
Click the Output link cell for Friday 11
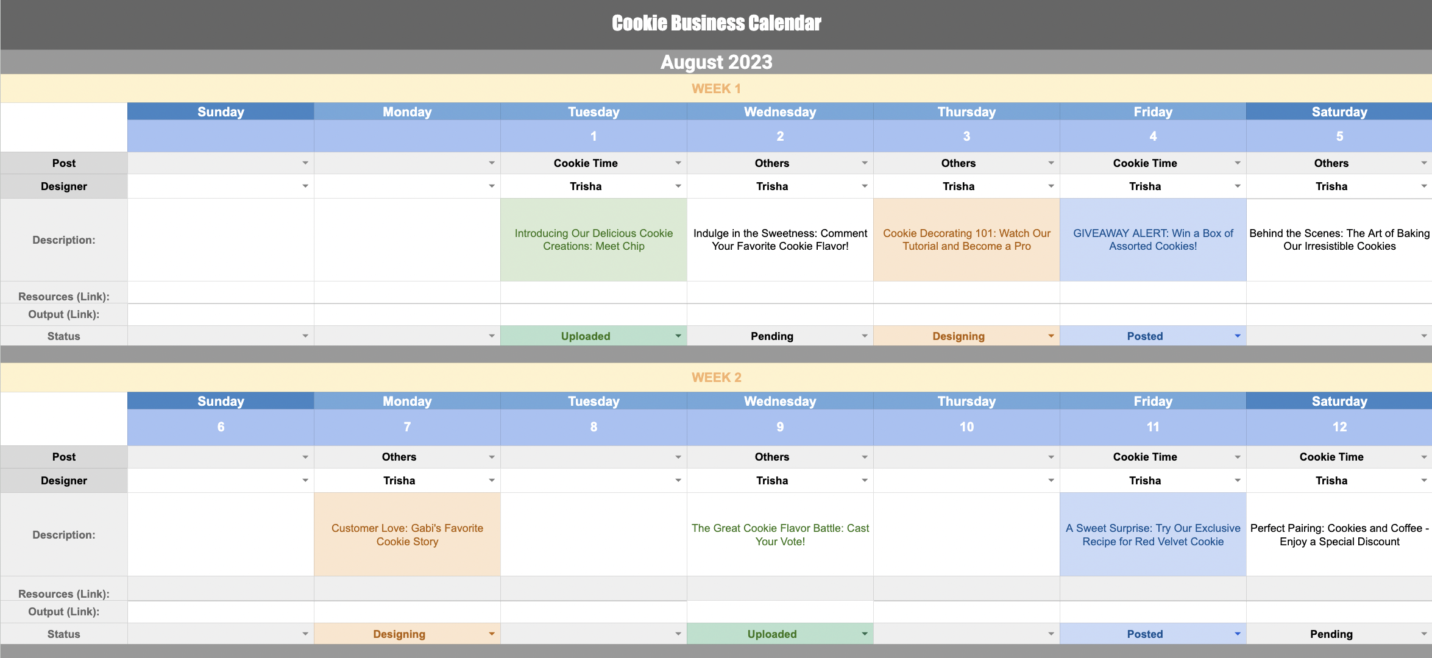tap(1153, 612)
